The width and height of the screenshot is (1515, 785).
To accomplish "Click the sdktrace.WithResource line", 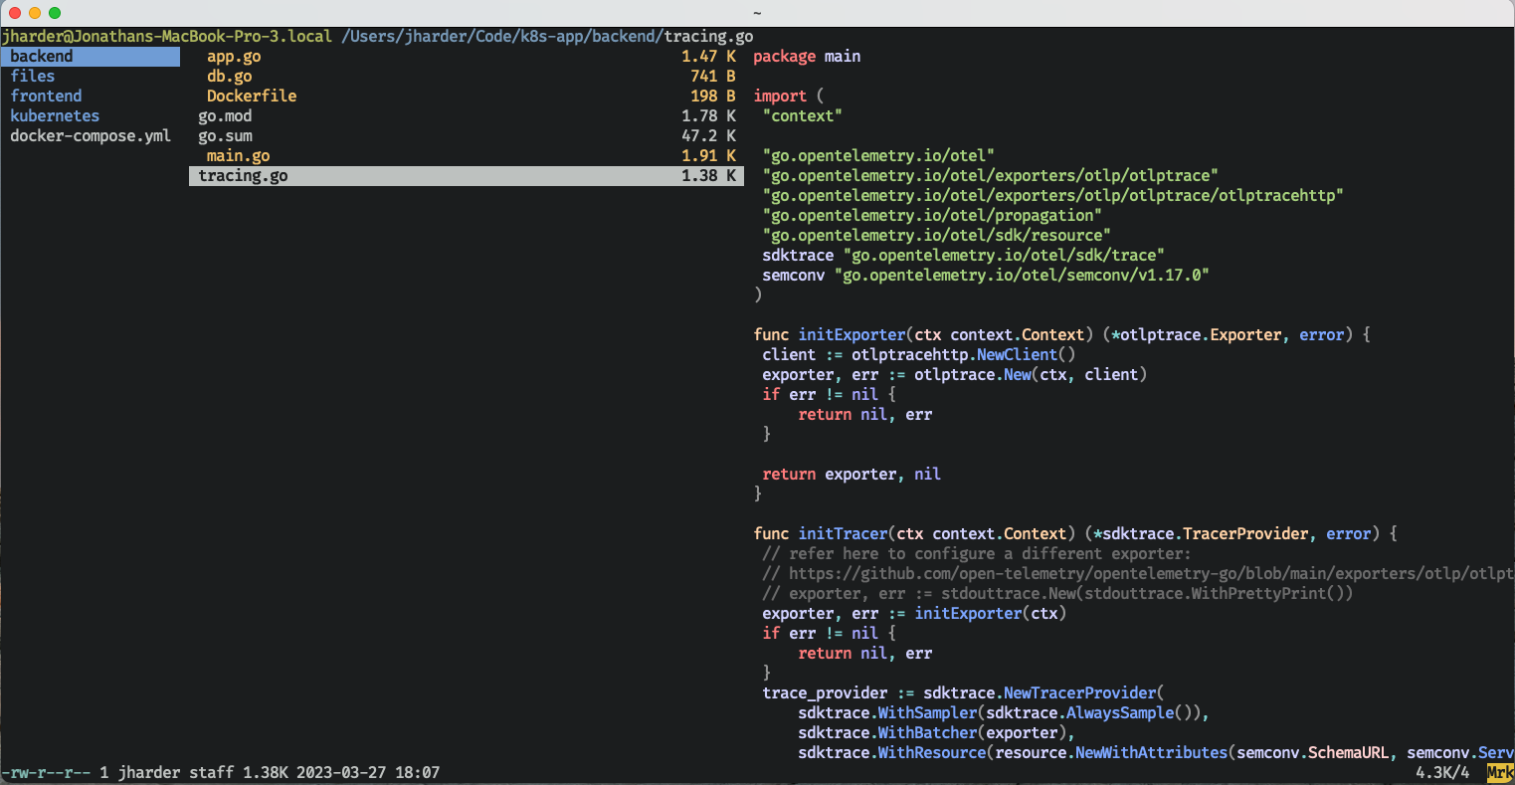I will click(1156, 753).
